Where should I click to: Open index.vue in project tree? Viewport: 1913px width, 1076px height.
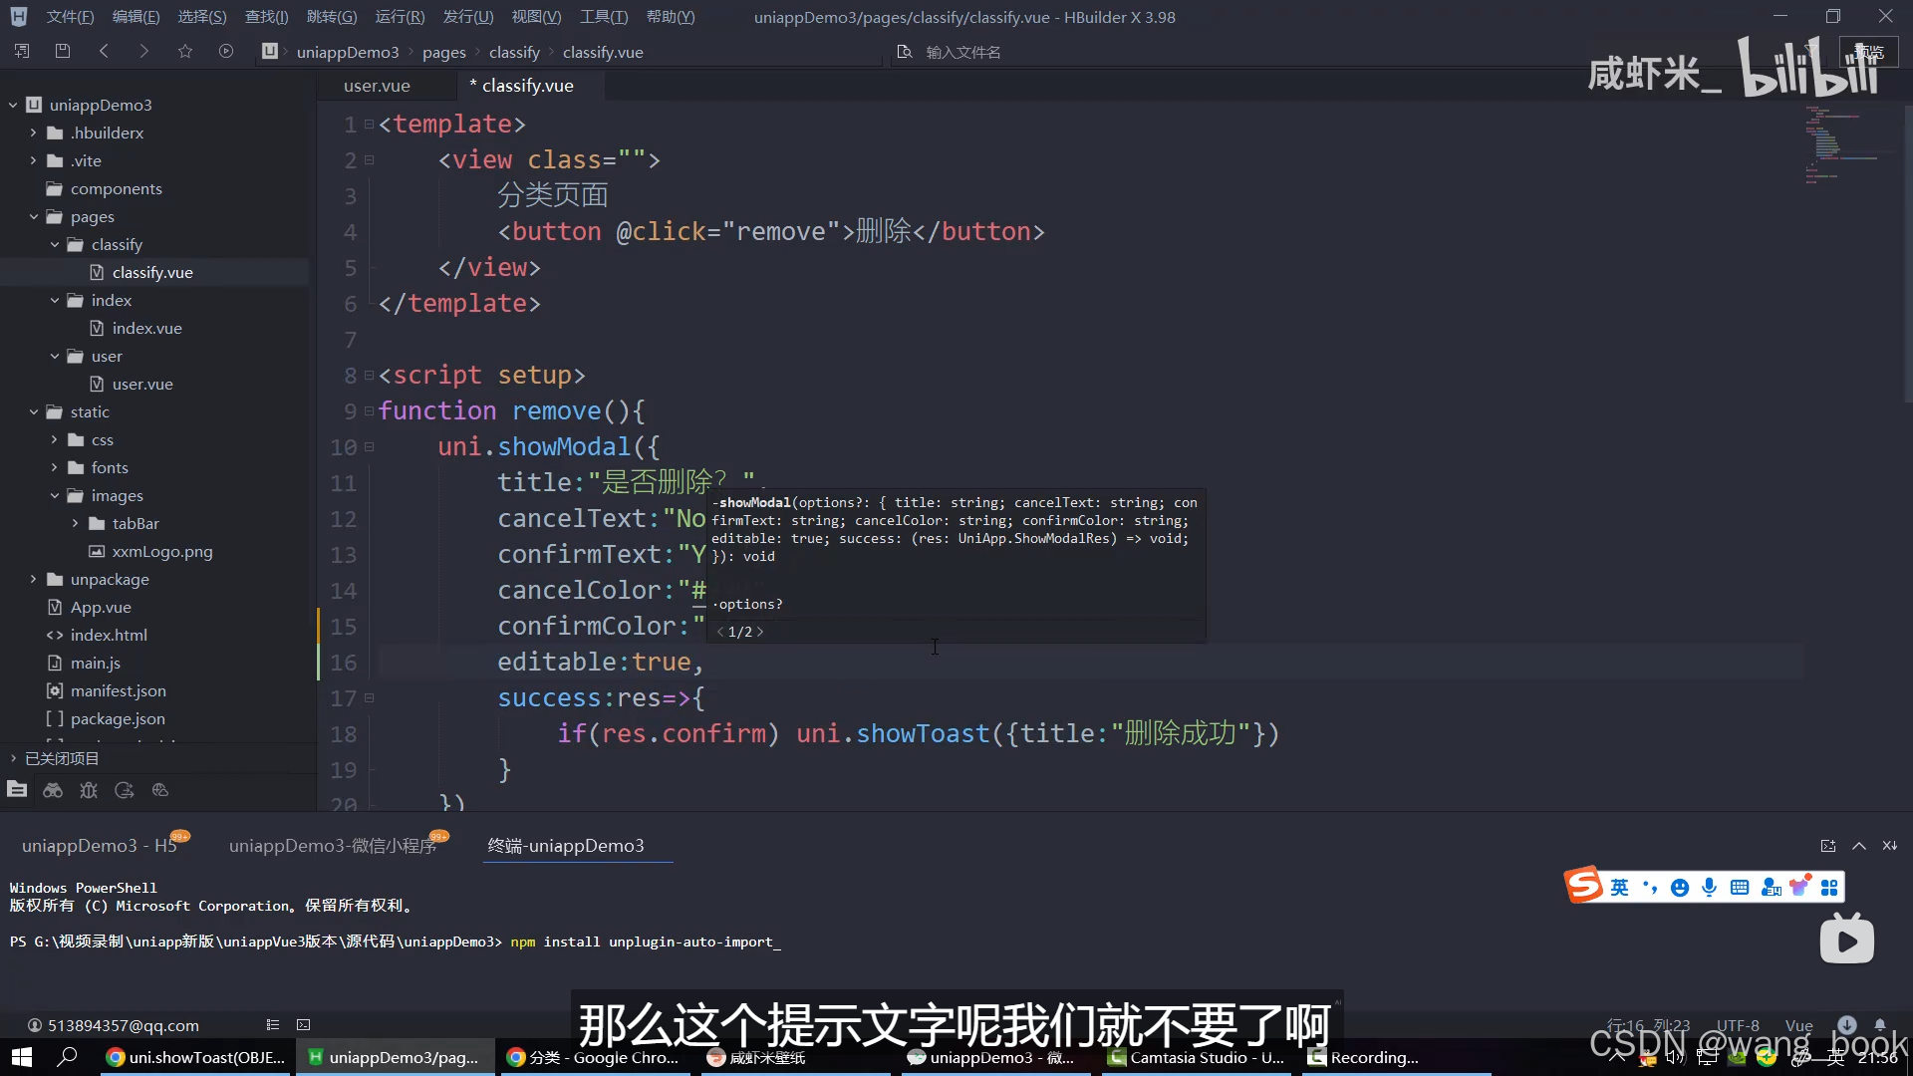[x=146, y=328]
